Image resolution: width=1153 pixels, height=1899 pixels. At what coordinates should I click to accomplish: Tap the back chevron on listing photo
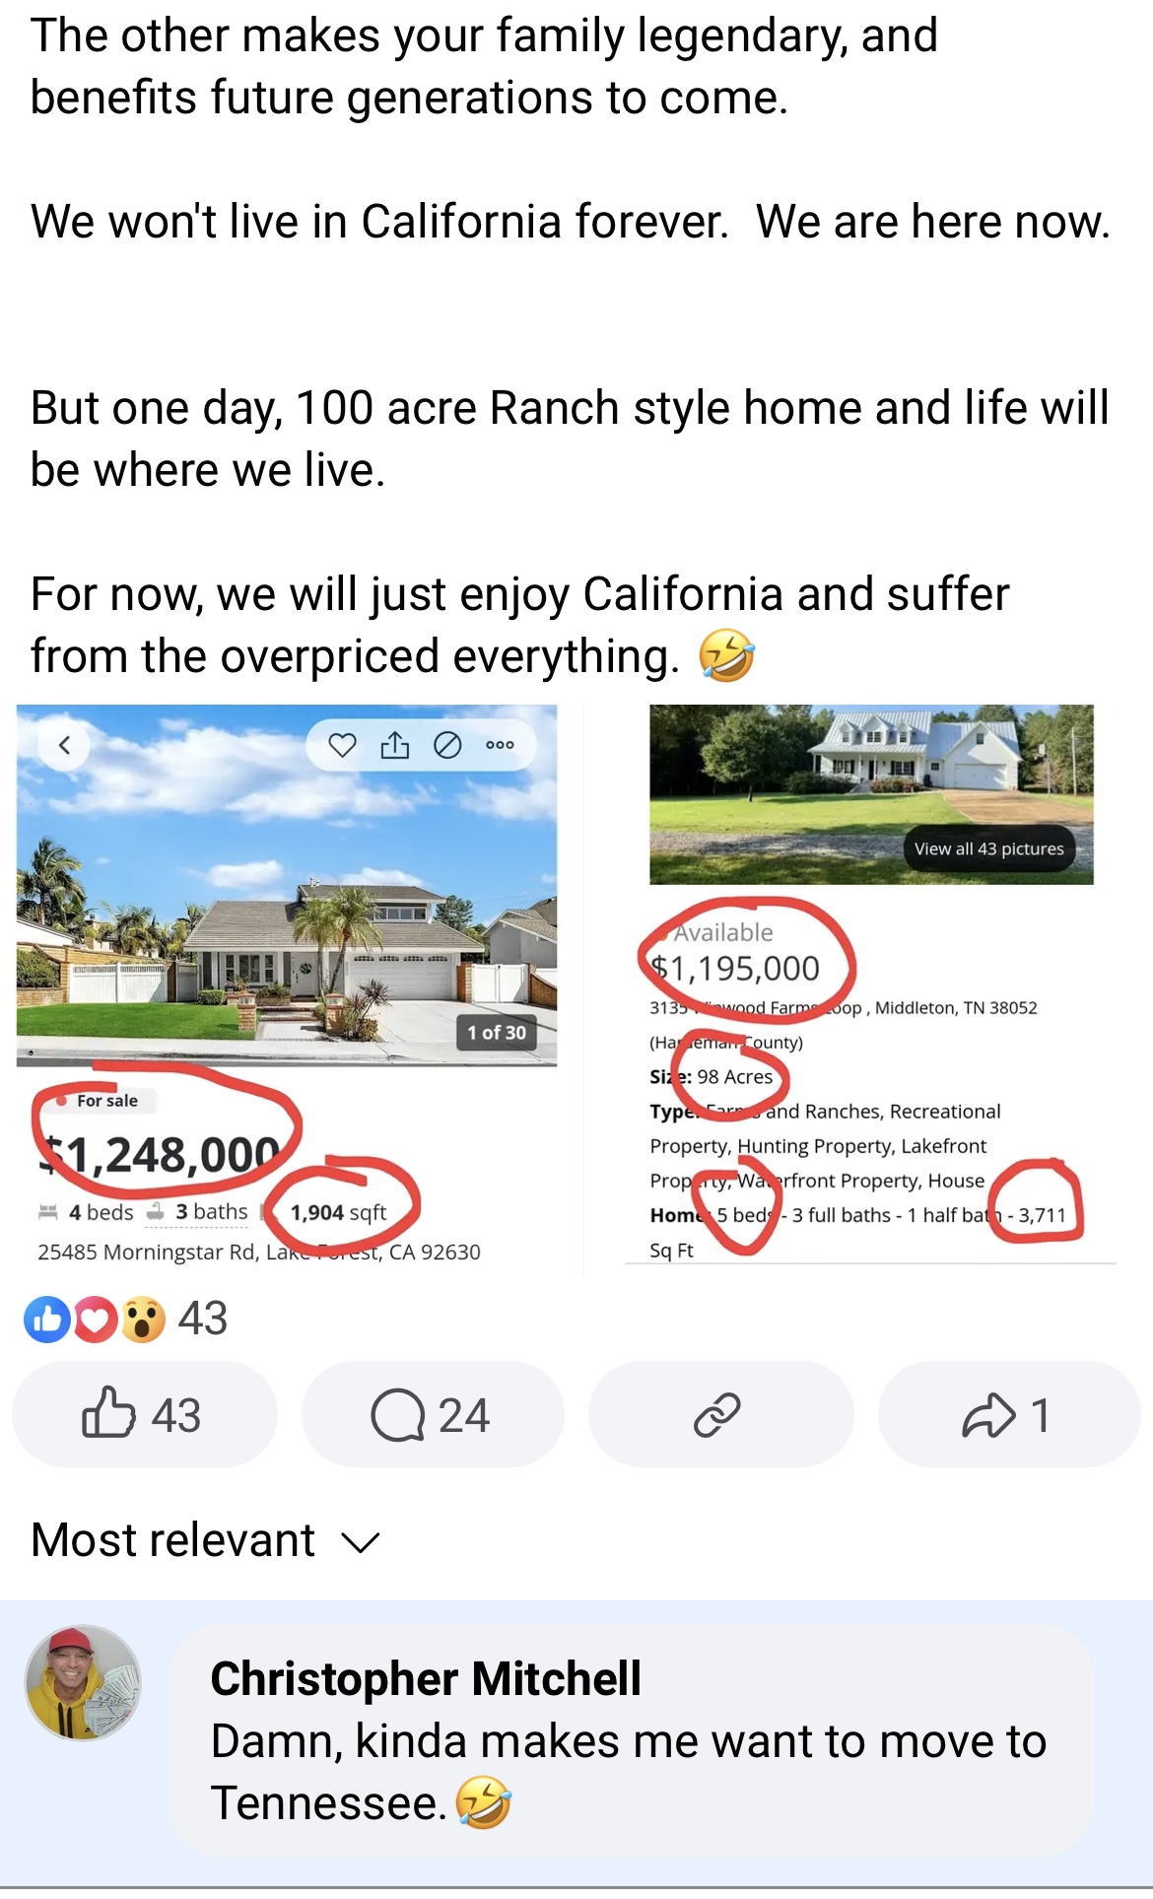click(65, 745)
